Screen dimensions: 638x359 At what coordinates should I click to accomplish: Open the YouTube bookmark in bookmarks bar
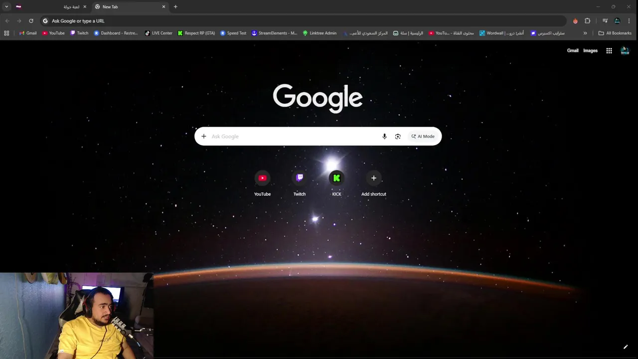pos(53,33)
